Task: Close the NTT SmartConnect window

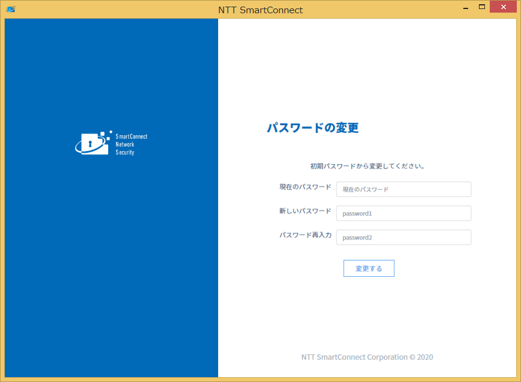Action: coord(503,7)
